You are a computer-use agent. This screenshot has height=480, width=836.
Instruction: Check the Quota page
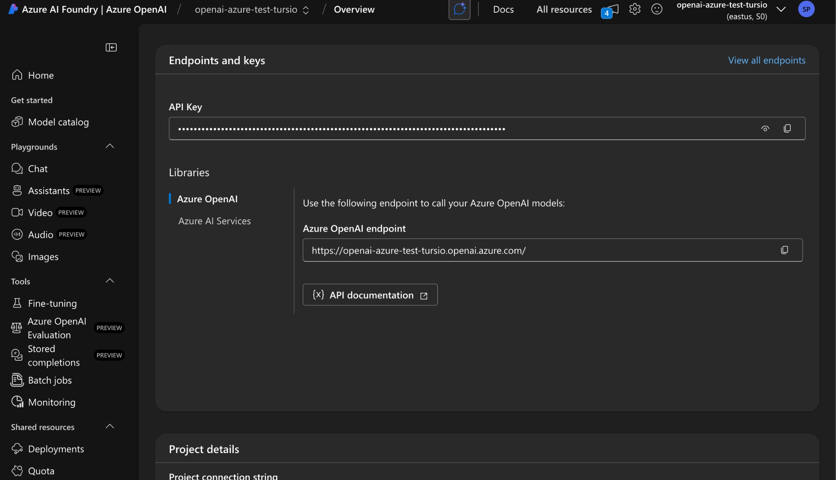[x=41, y=470]
